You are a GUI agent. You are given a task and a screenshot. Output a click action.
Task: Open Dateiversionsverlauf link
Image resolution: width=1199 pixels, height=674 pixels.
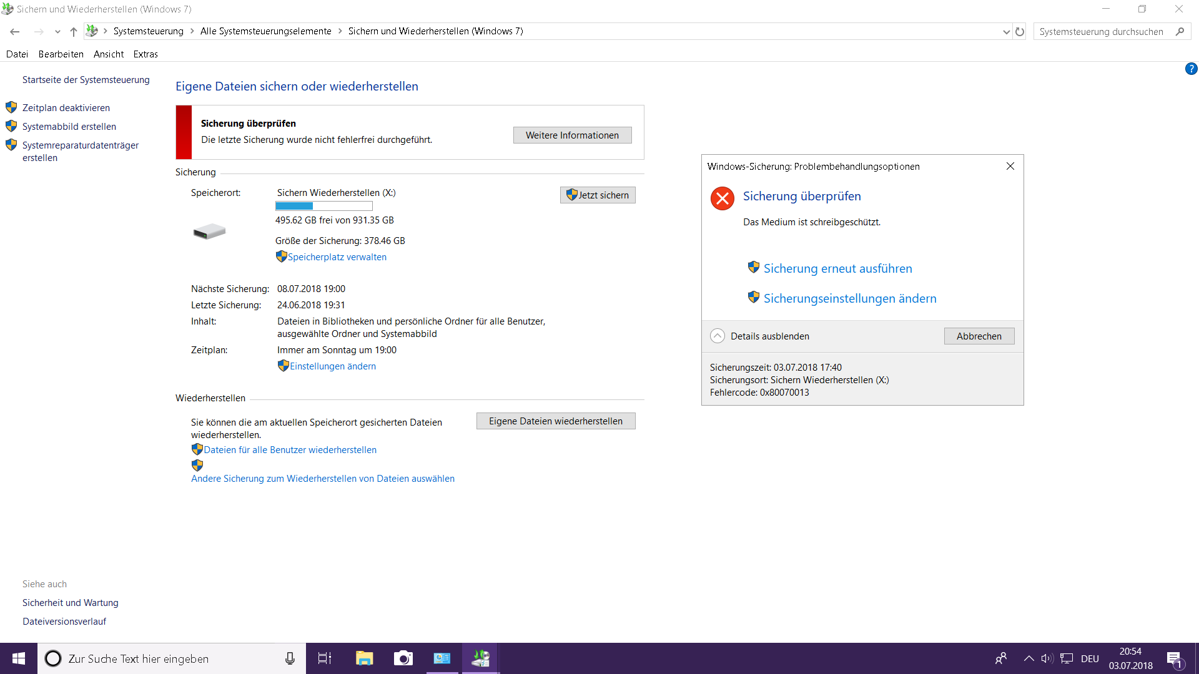click(x=64, y=622)
